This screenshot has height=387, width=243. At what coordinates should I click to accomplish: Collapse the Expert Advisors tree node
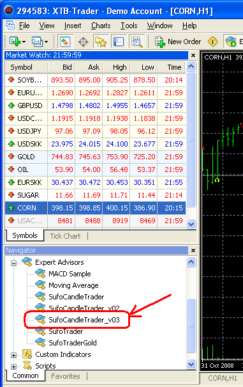[x=14, y=263]
